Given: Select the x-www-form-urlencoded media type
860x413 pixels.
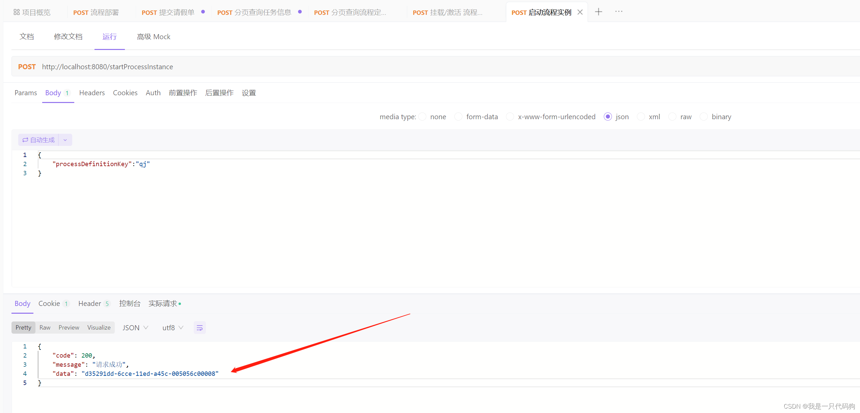Looking at the screenshot, I should pos(510,117).
